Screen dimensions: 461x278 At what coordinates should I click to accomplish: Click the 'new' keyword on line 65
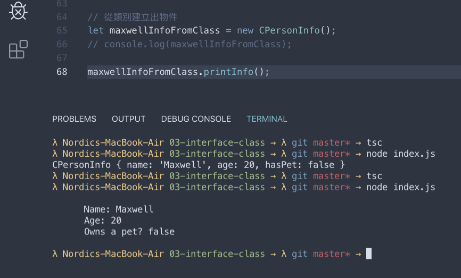[x=245, y=30]
